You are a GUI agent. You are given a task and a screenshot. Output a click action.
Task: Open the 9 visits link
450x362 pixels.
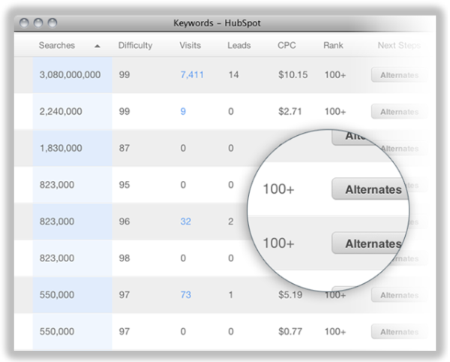183,112
